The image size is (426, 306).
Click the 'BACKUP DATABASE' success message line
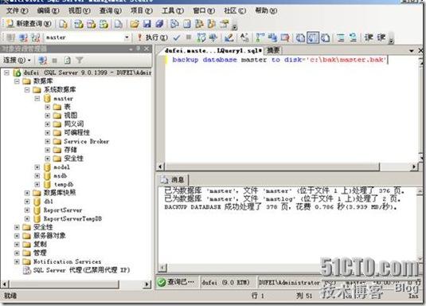coord(280,207)
